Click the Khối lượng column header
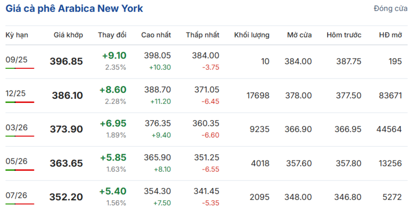This screenshot has width=409, height=214. click(252, 35)
